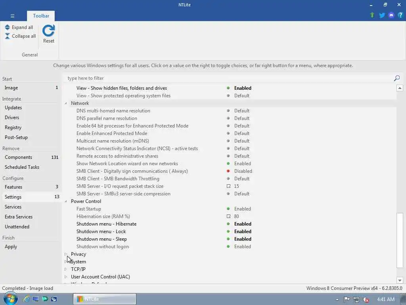Select Enable Enhanced Protected Mode row
The width and height of the screenshot is (406, 305).
click(x=230, y=133)
